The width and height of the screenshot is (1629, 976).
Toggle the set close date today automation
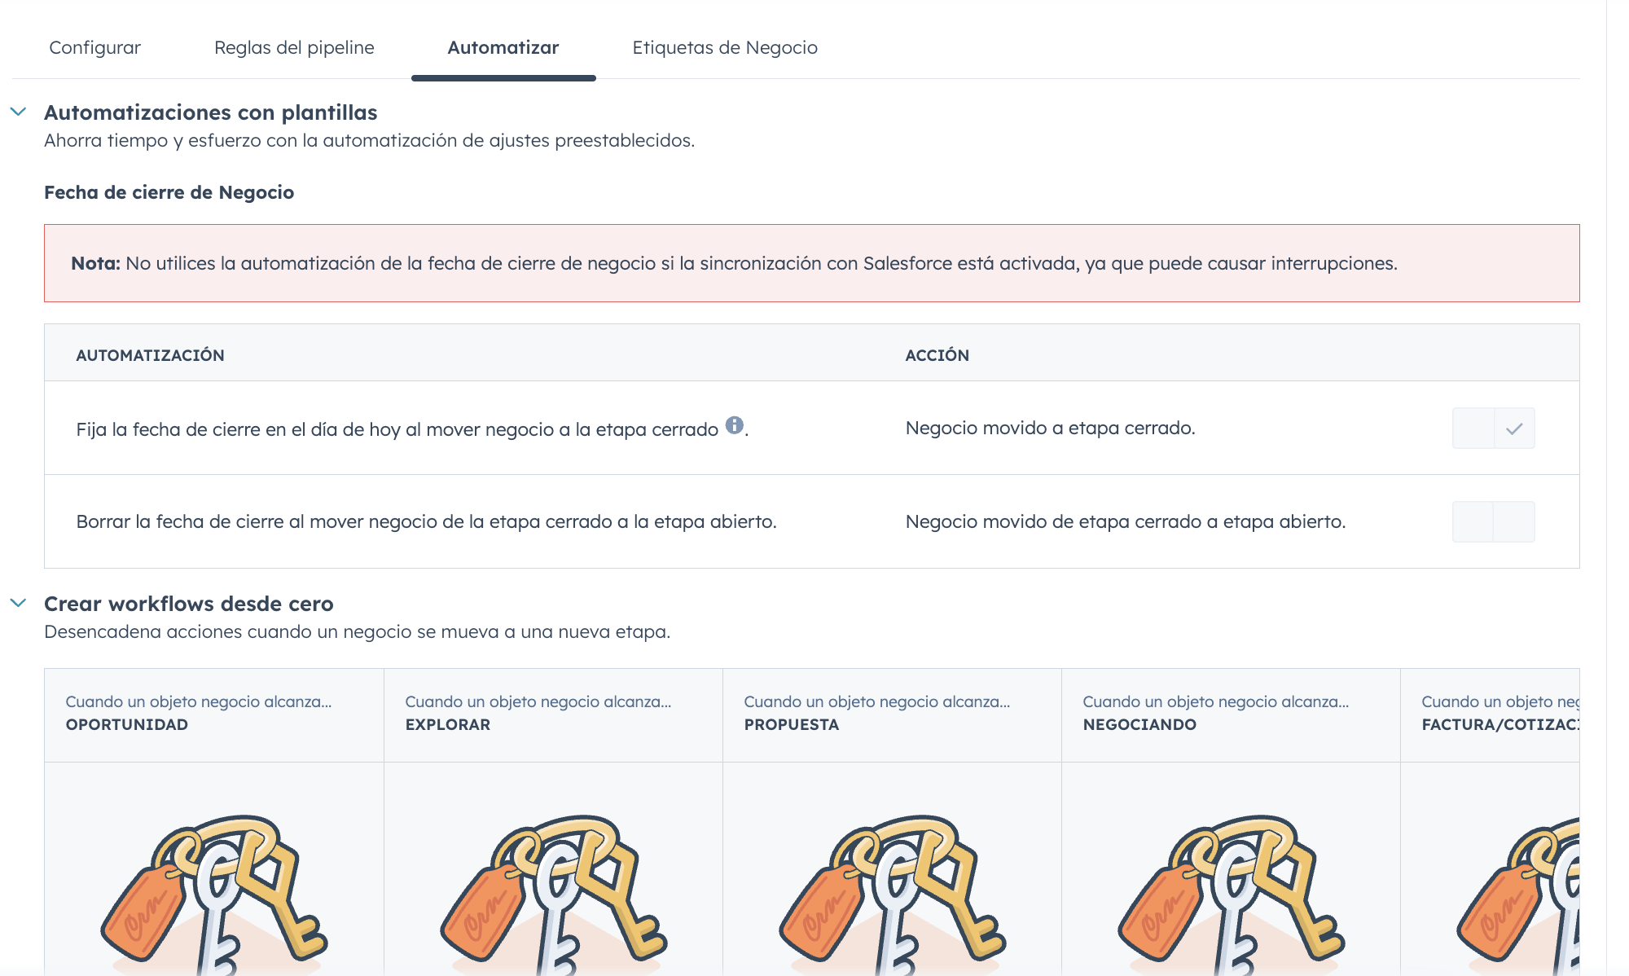(1493, 429)
